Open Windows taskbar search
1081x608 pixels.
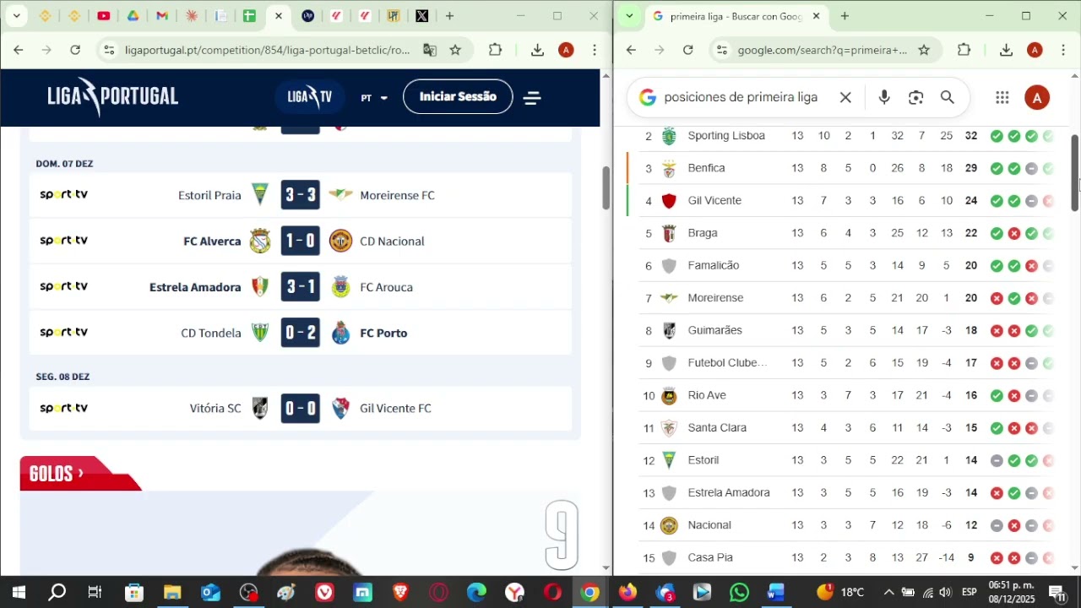click(57, 593)
